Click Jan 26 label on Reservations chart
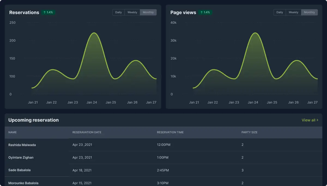The image size is (327, 186). 132,102
